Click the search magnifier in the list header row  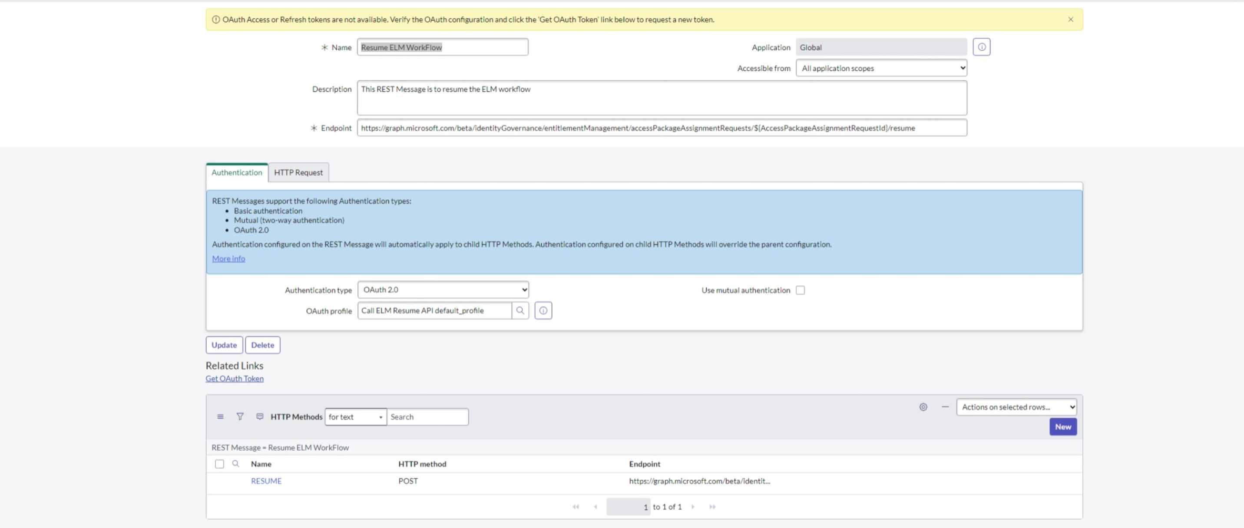point(236,464)
